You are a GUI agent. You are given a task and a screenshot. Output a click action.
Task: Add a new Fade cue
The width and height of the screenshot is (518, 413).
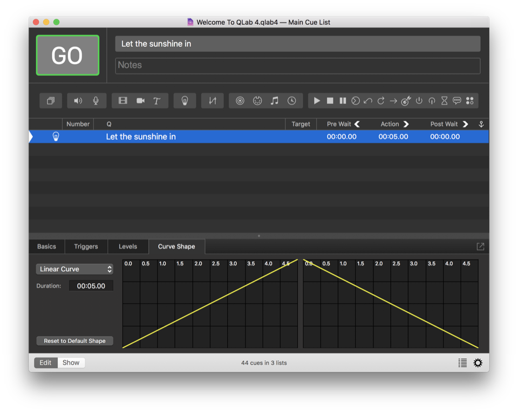[x=213, y=101]
